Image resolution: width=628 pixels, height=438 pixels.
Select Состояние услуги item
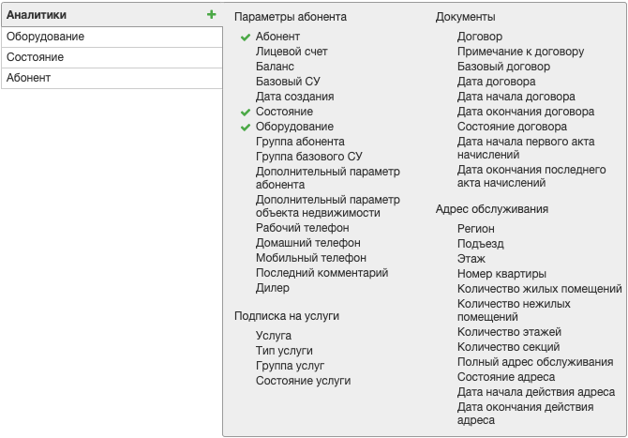[303, 381]
